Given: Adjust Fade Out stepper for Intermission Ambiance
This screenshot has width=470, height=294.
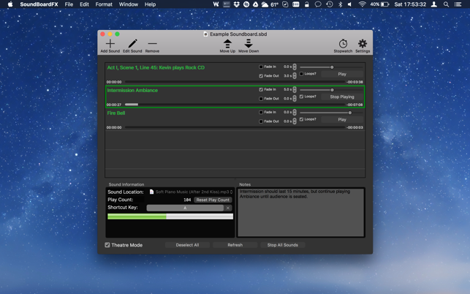Looking at the screenshot, I should click(x=295, y=99).
